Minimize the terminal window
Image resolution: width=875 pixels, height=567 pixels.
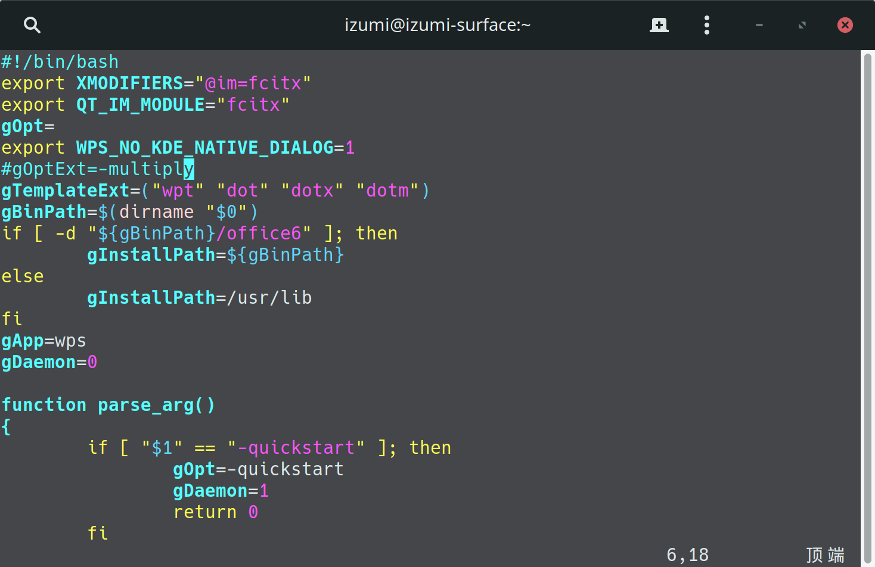pos(759,25)
